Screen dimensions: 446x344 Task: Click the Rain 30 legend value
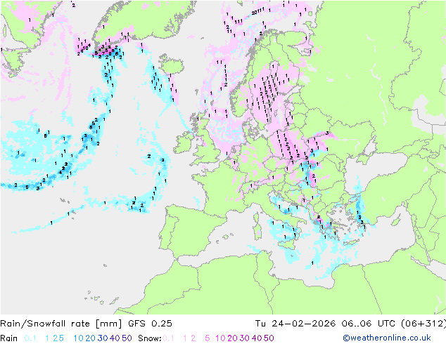(103, 338)
